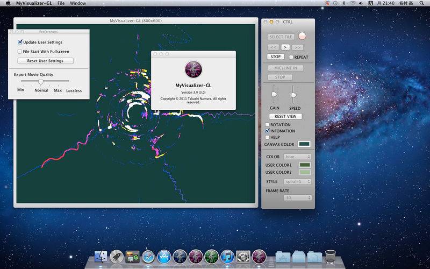Open the App Store Dock icon
The image size is (430, 269).
point(164,257)
